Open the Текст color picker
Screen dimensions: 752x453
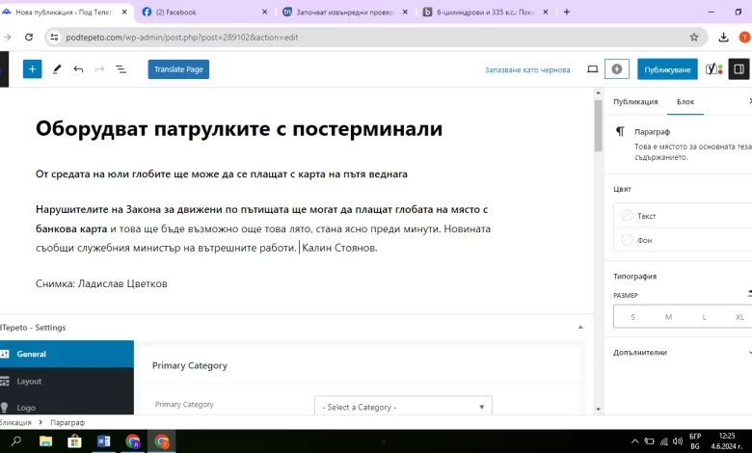tap(646, 216)
